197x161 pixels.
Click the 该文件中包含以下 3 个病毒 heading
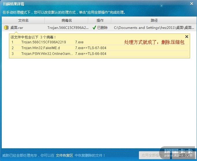(x=33, y=37)
